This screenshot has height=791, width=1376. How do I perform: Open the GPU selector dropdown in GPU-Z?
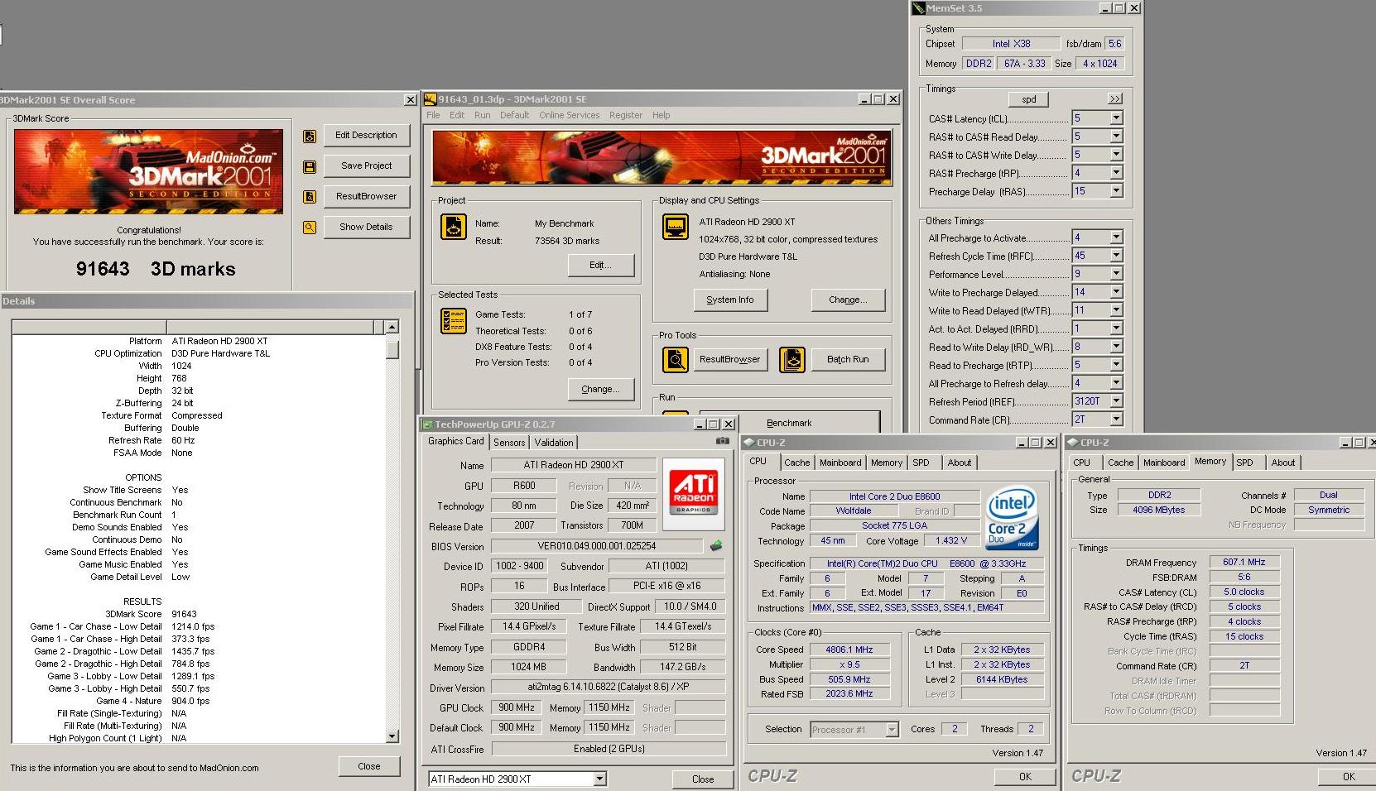pyautogui.click(x=600, y=779)
